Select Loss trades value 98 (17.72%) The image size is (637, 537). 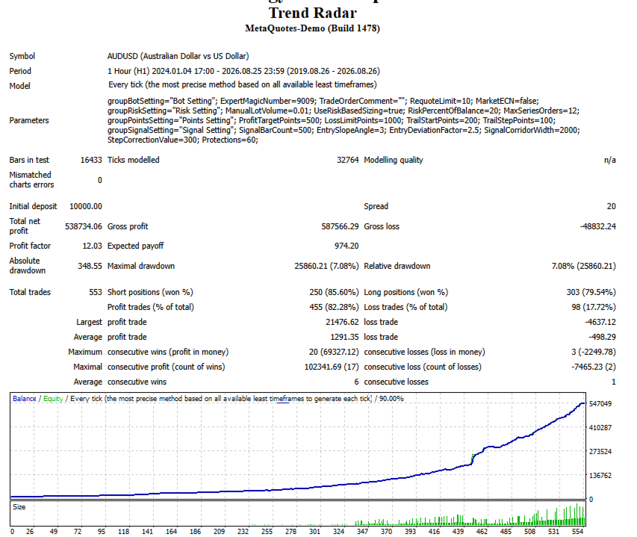click(594, 307)
